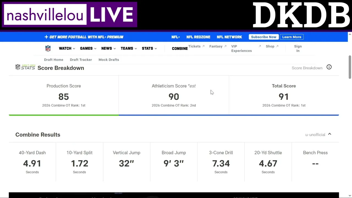Click the Learn More button

point(291,37)
